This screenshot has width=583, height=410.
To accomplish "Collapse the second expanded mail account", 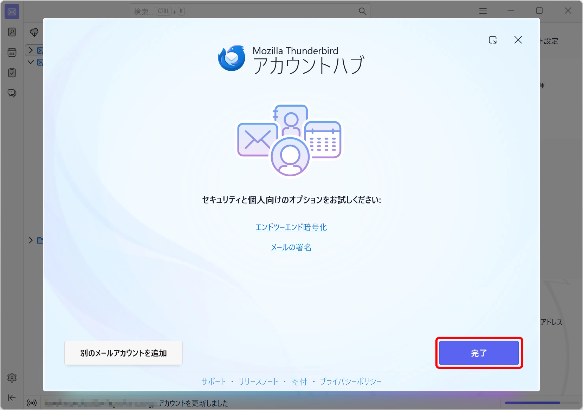I will [x=31, y=62].
